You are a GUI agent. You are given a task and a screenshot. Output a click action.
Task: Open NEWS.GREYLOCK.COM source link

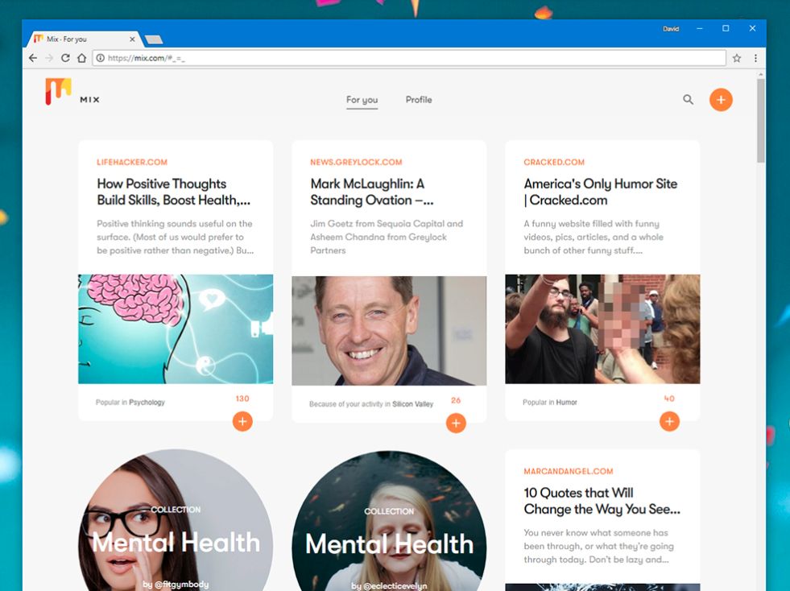point(356,162)
